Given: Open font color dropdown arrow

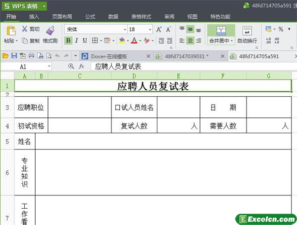Looking at the screenshot, I should tap(140, 40).
